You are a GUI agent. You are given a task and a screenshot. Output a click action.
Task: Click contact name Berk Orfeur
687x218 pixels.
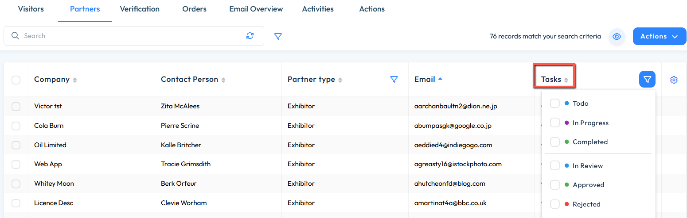tap(179, 184)
